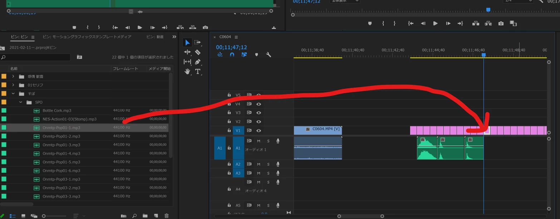Mute audio track A1
560x219 pixels.
click(x=259, y=141)
